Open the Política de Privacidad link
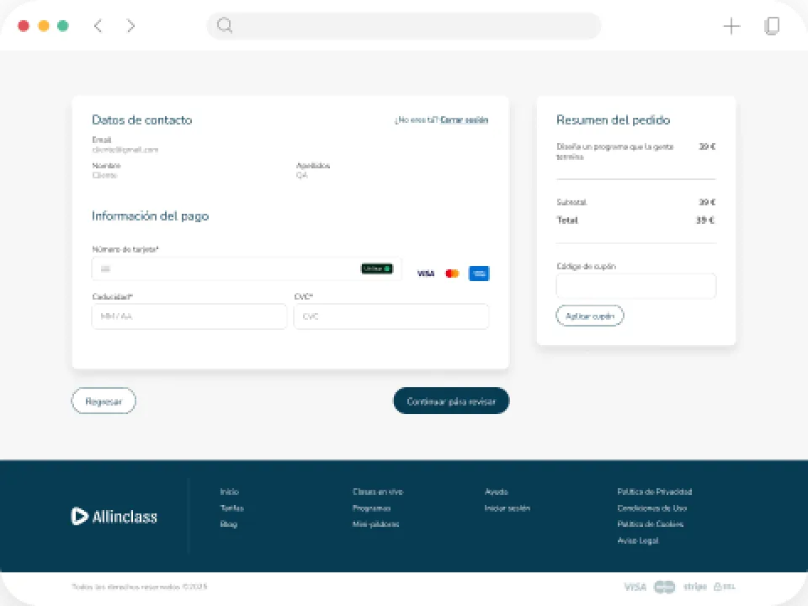The width and height of the screenshot is (808, 606). [x=655, y=492]
